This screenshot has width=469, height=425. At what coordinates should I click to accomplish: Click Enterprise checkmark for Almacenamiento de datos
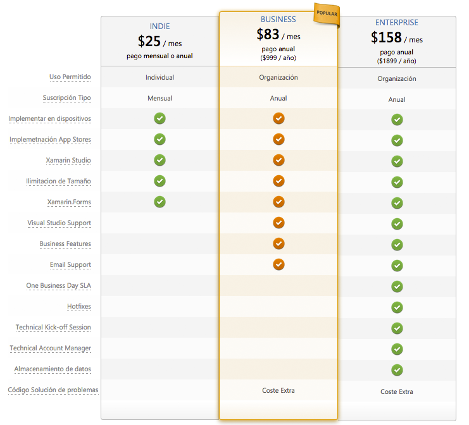click(397, 370)
